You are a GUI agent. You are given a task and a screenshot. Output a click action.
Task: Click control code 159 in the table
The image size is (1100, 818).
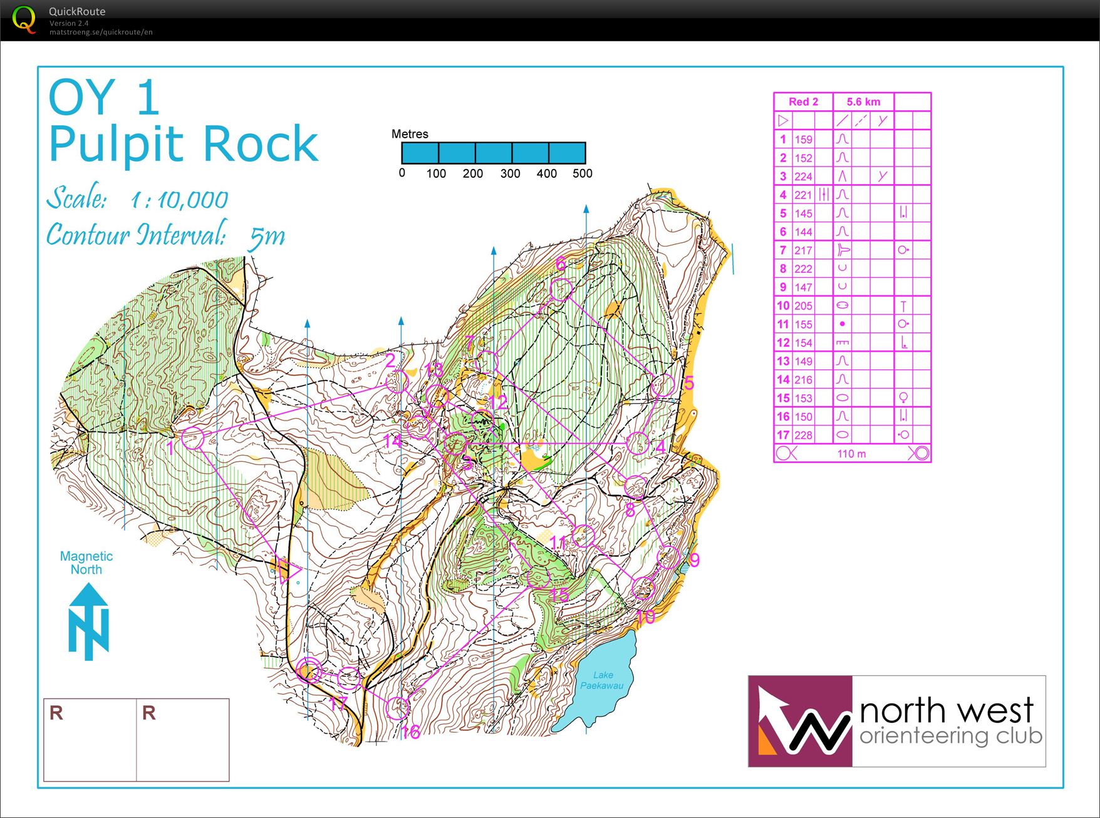[804, 140]
